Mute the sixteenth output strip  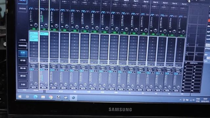coord(176,91)
